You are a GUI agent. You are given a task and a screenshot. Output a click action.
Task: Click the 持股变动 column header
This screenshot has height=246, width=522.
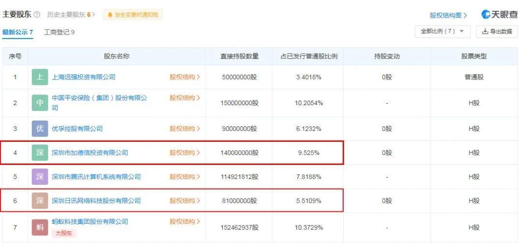coord(387,56)
